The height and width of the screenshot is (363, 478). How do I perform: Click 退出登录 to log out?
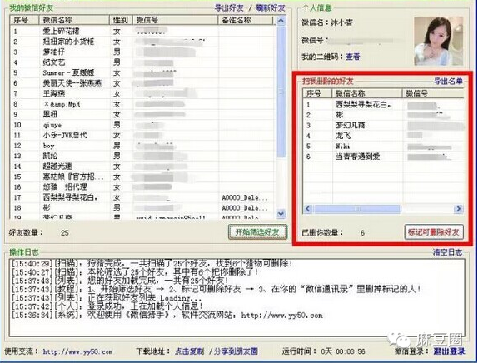[x=450, y=351]
